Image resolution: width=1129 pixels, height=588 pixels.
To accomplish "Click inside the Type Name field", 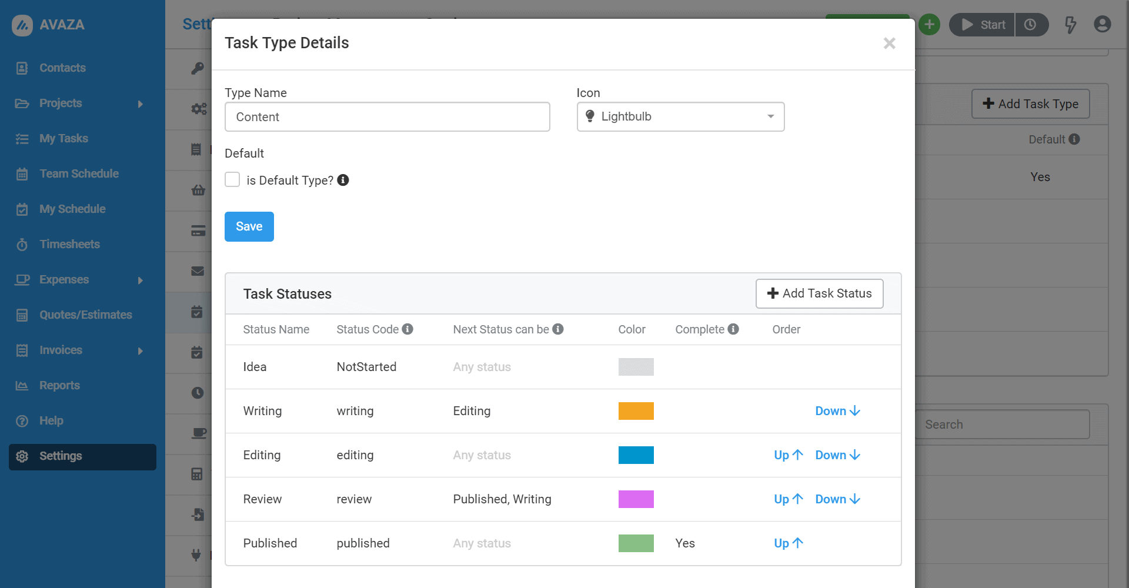I will click(387, 116).
